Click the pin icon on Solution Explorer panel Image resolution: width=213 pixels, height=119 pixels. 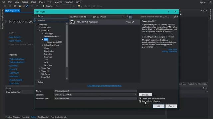click(x=204, y=11)
